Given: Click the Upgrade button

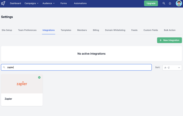Looking at the screenshot, I should tap(151, 3).
